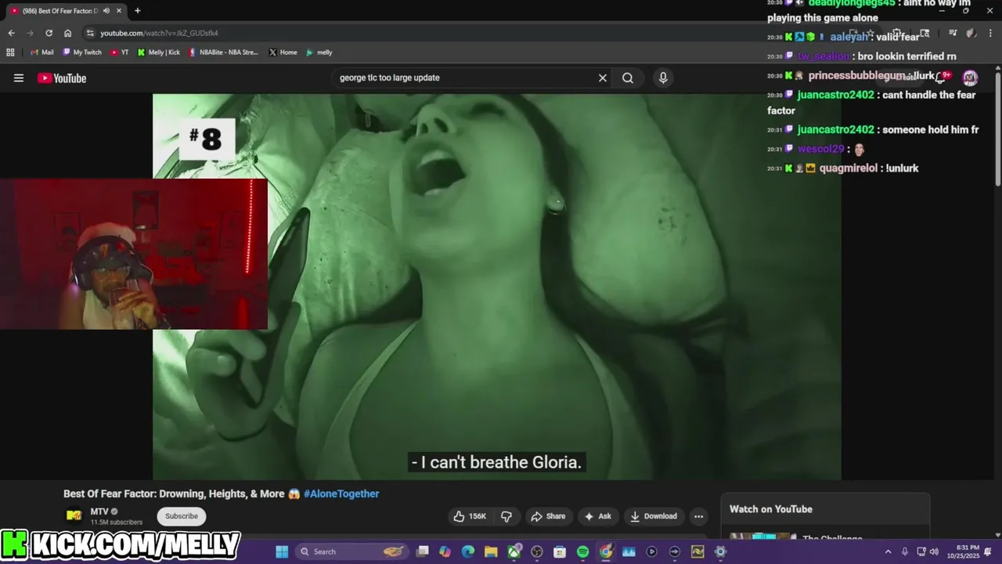The height and width of the screenshot is (564, 1002).
Task: Go to YouTube home via logo
Action: coord(62,78)
